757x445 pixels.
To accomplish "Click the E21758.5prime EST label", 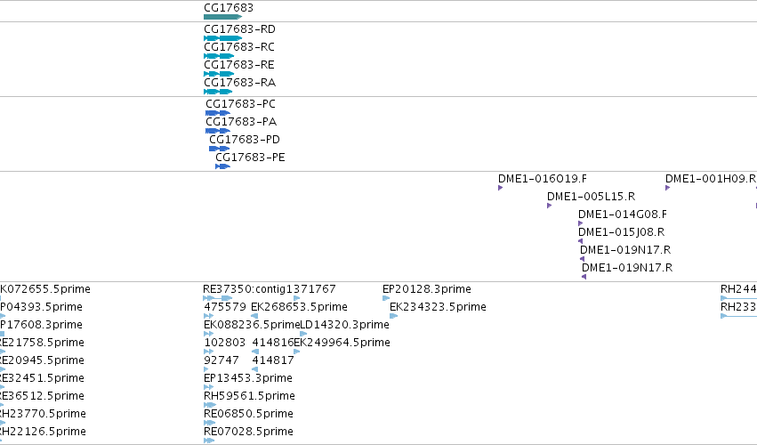I will [x=42, y=343].
